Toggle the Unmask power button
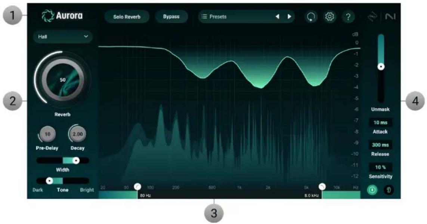This screenshot has height=224, width=427. (x=372, y=190)
